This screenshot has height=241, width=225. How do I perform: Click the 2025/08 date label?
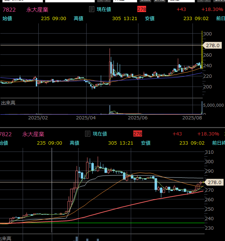pyautogui.click(x=192, y=118)
